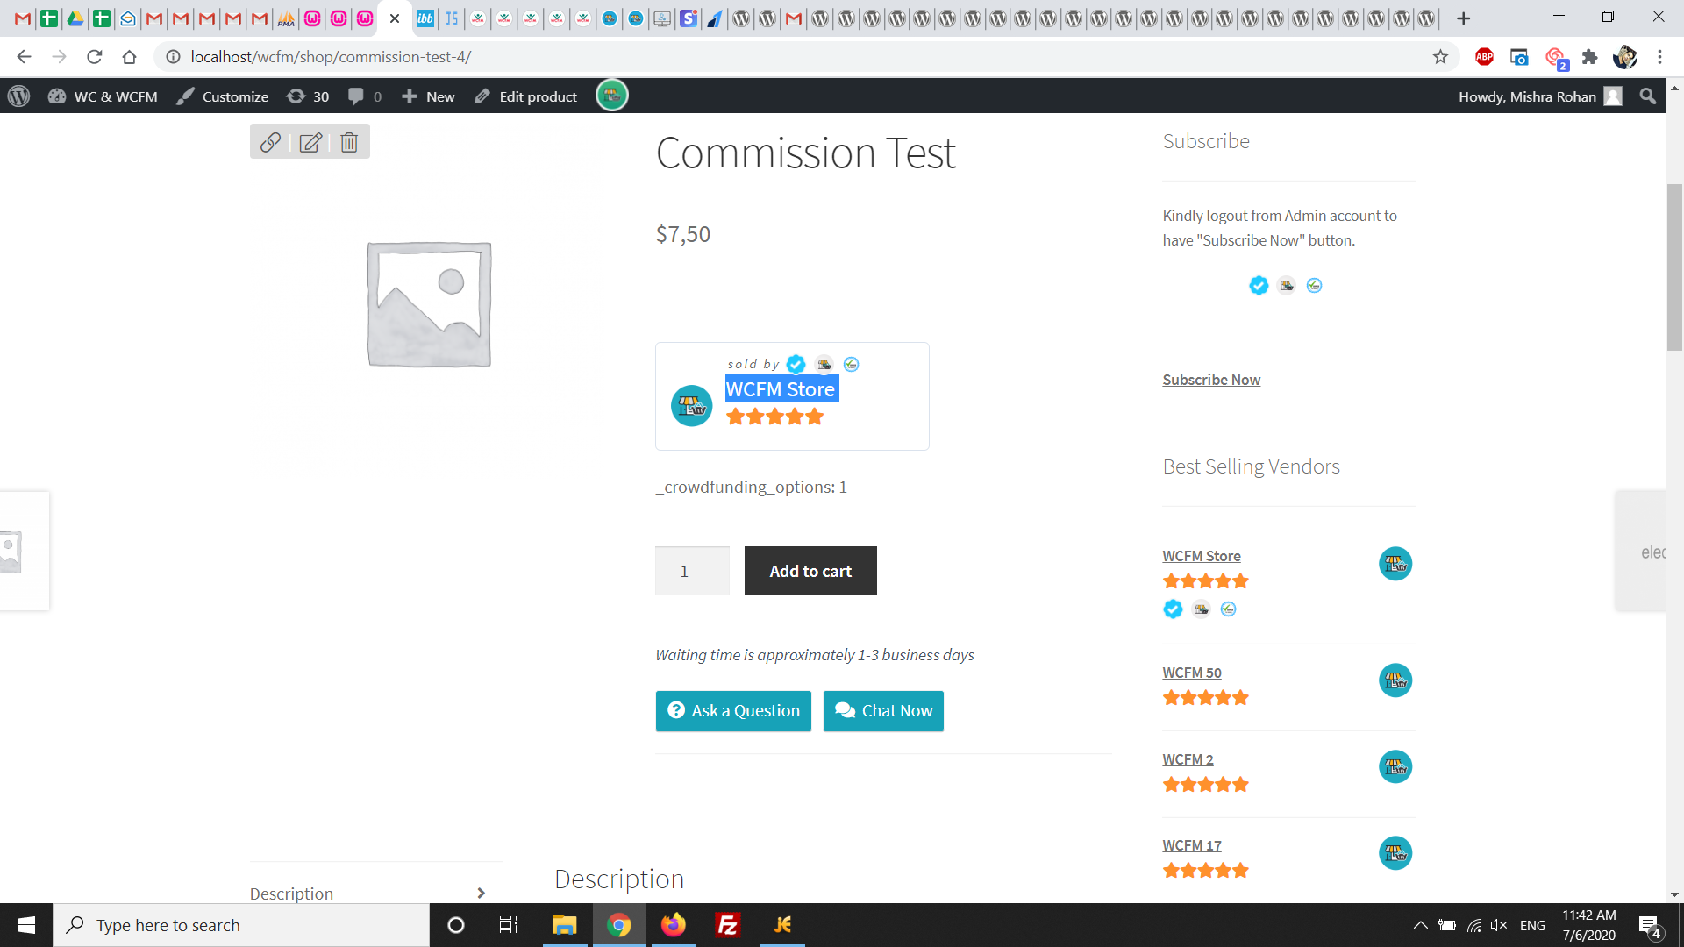Click the Ask a Question button
This screenshot has height=947, width=1684.
point(733,711)
